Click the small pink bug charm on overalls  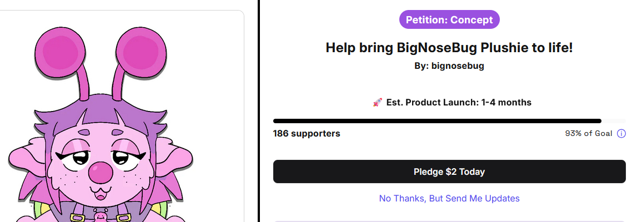click(x=100, y=214)
